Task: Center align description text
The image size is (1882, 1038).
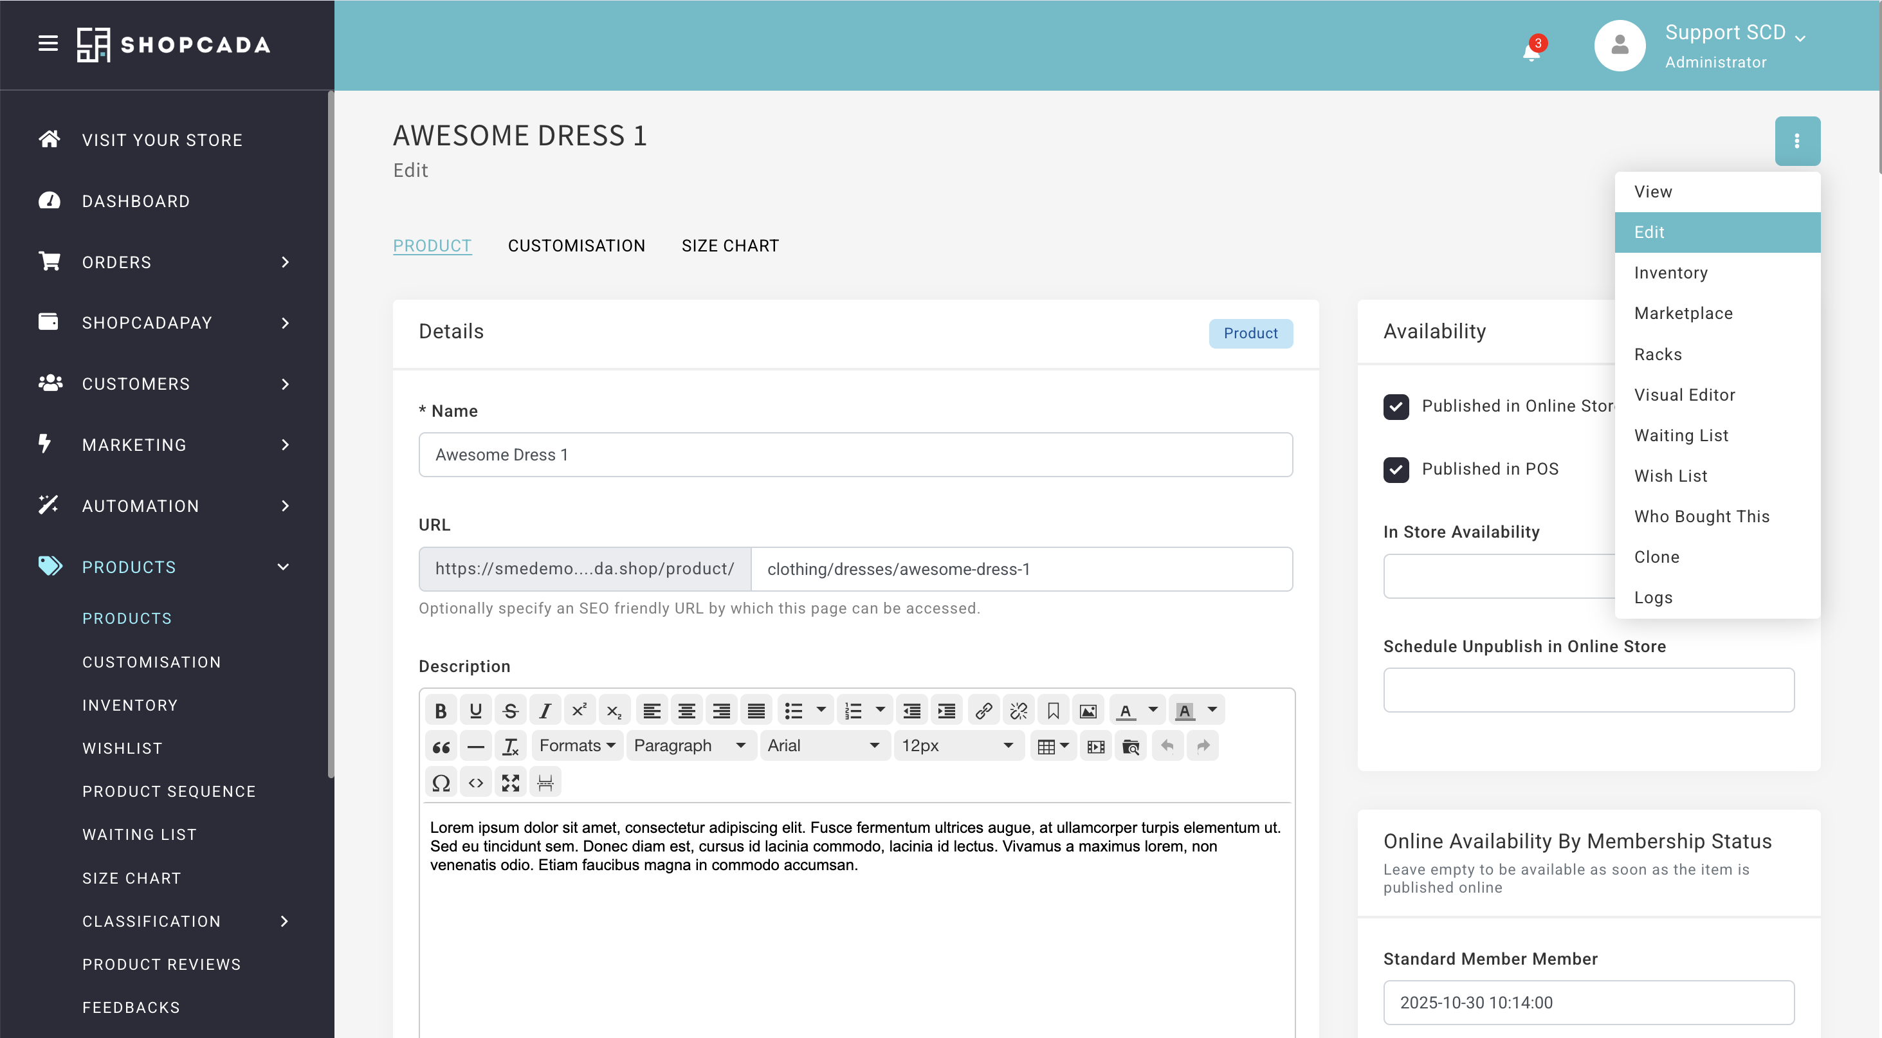Action: [x=687, y=710]
